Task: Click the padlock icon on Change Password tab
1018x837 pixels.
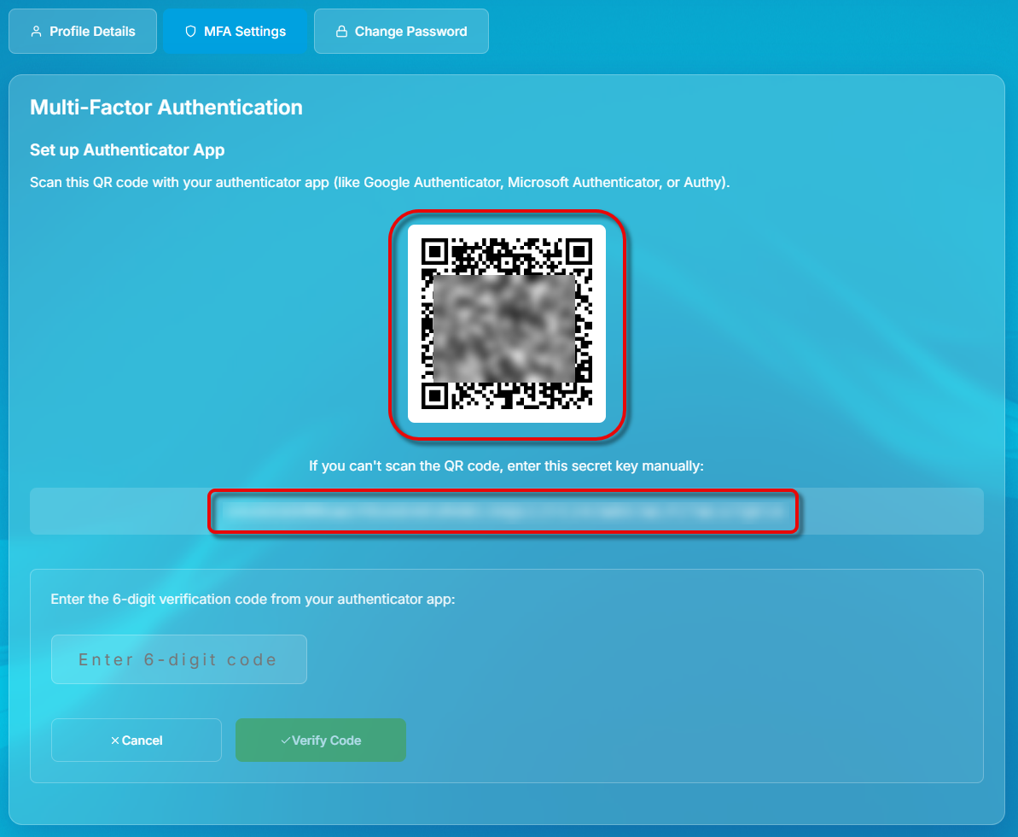Action: 341,31
